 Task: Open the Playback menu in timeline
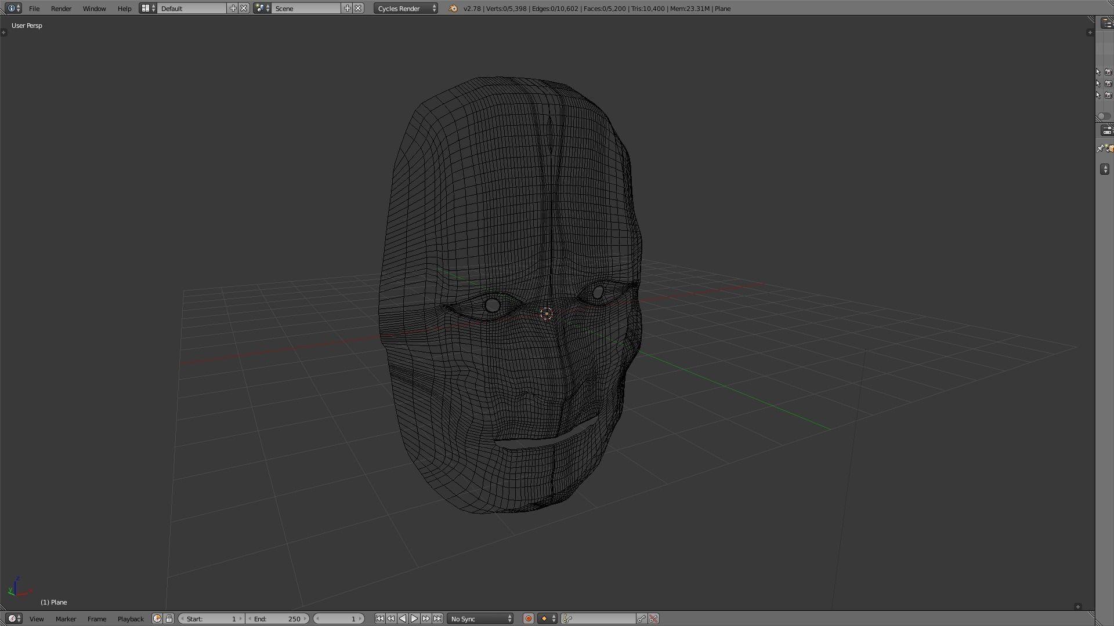131,618
